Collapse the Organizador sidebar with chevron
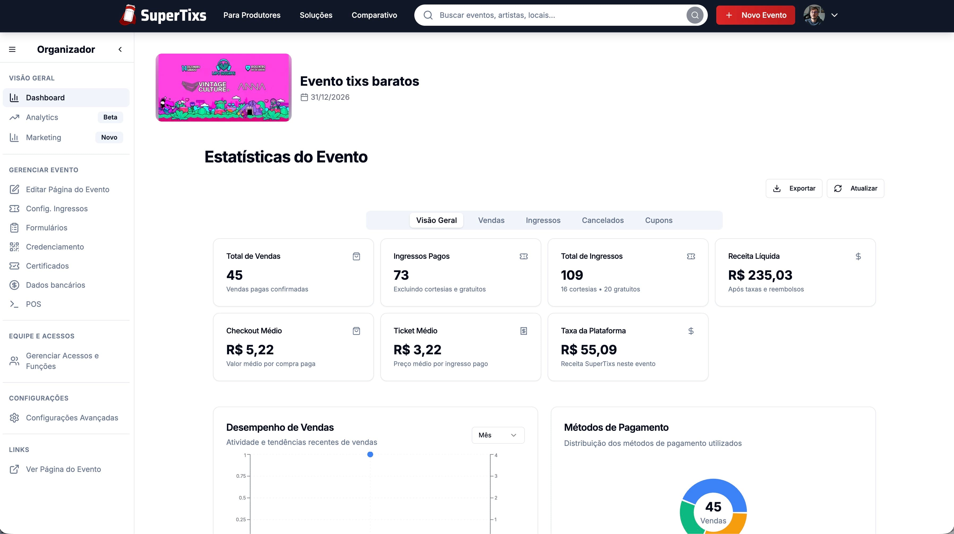 [x=120, y=49]
